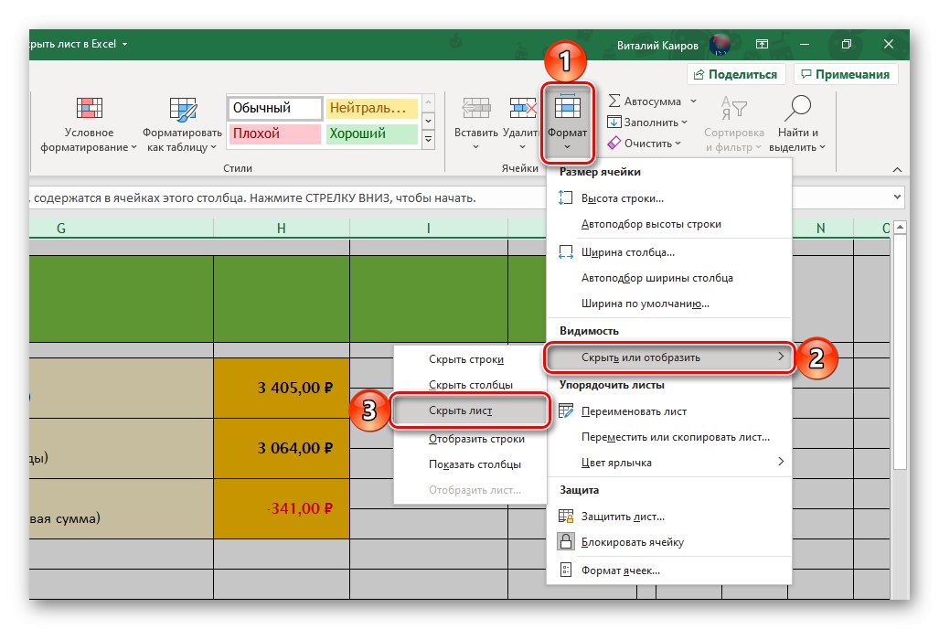Open the Формат menu icon
Image resolution: width=939 pixels, height=629 pixels.
569,108
